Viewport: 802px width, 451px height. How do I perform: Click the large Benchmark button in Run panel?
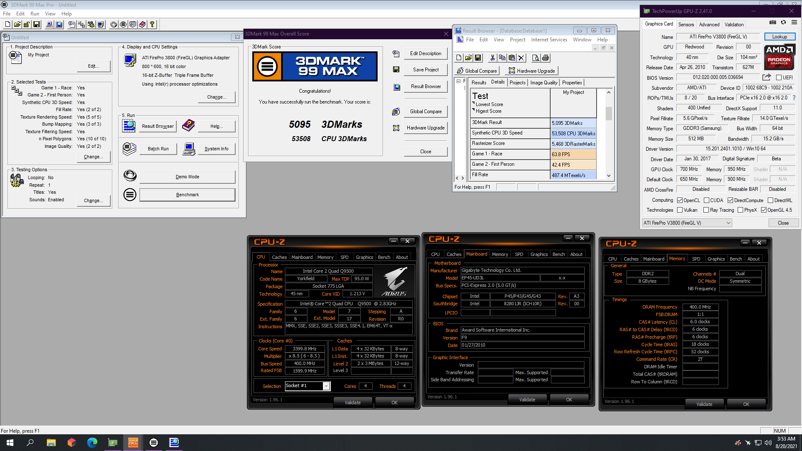187,195
